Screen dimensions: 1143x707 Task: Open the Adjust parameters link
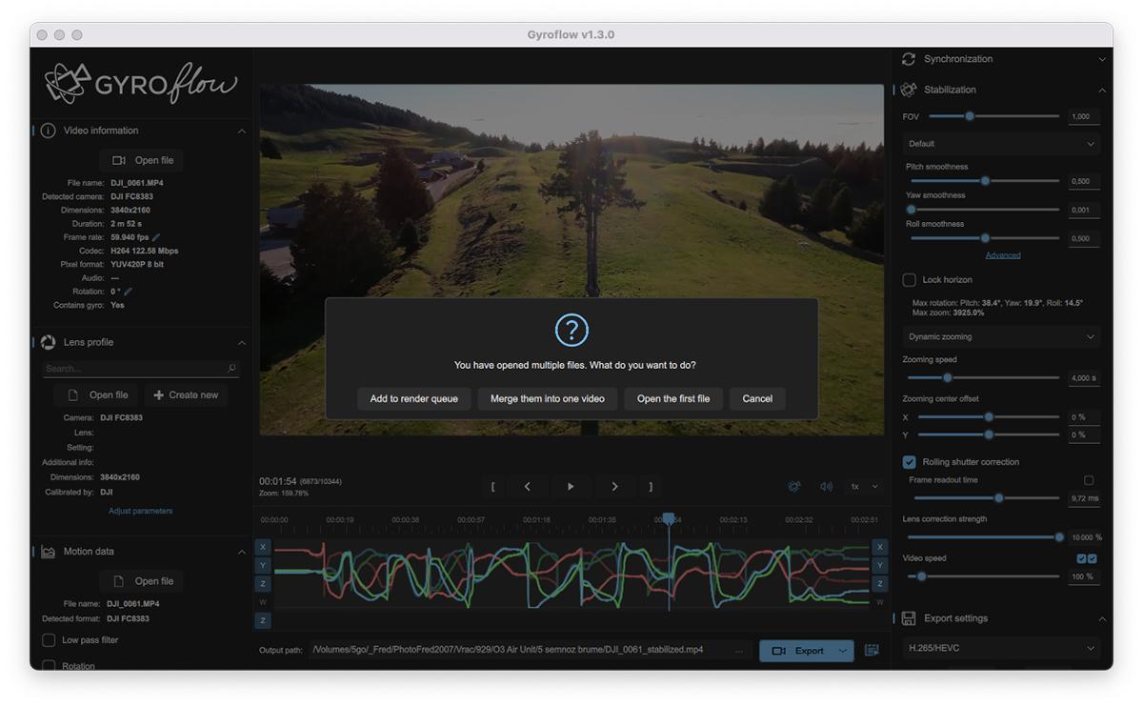click(x=141, y=511)
